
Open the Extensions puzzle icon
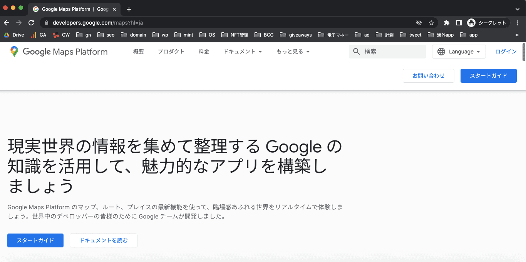447,23
